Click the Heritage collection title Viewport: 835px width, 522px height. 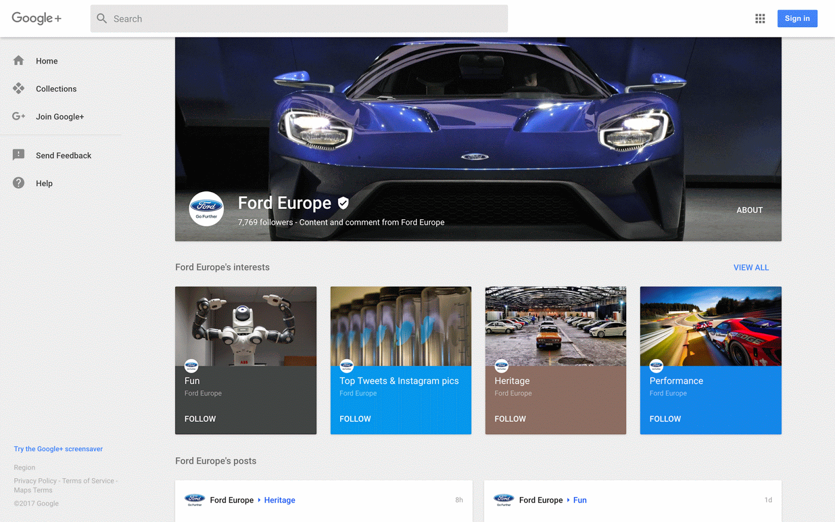(x=512, y=381)
